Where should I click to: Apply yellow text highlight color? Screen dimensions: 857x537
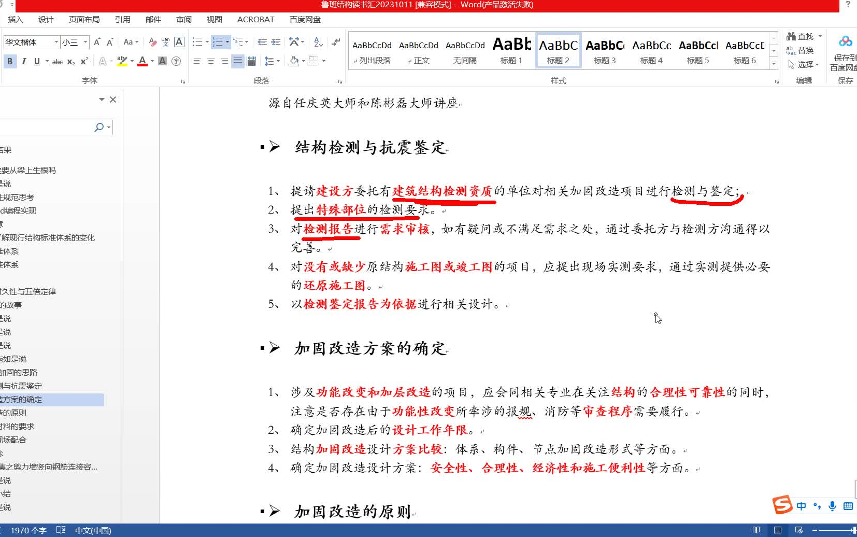click(122, 61)
